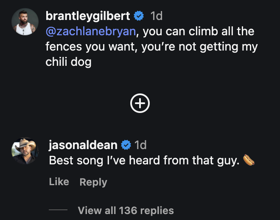Expand all 136 replies
This screenshot has width=280, height=220.
click(126, 210)
